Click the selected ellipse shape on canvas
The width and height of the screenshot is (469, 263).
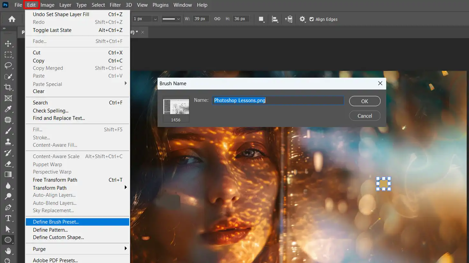coord(384,183)
